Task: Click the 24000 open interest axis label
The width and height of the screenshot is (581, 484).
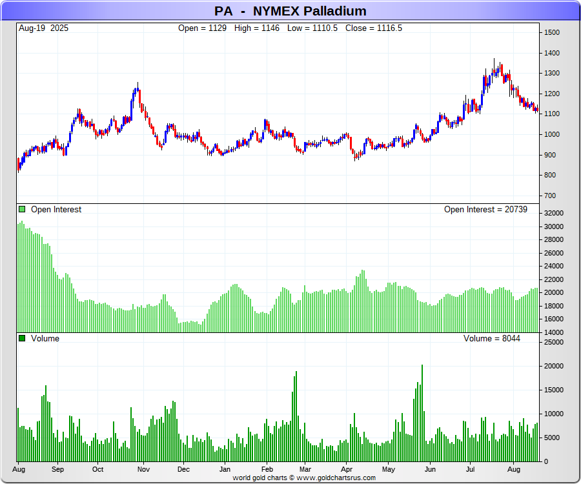Action: [x=554, y=266]
